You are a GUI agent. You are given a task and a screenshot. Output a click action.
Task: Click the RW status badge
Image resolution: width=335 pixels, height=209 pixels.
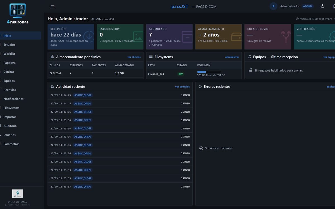click(181, 74)
